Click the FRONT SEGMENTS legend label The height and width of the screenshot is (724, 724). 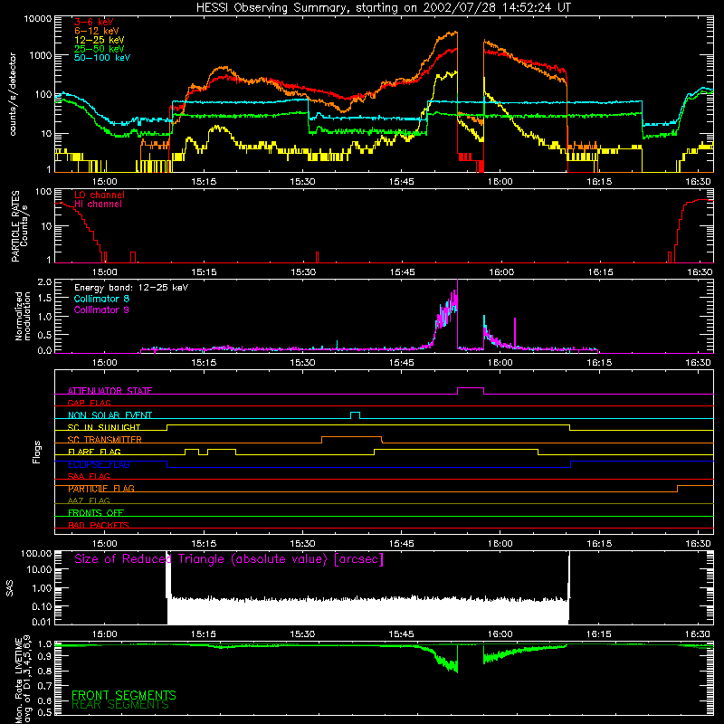click(x=124, y=695)
